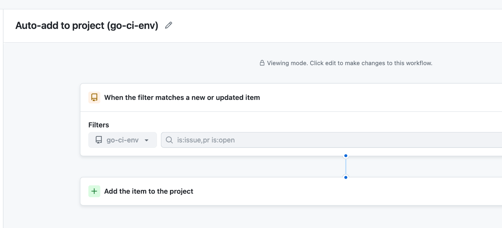Open the go-ci-env repository selector
502x228 pixels.
click(x=123, y=140)
